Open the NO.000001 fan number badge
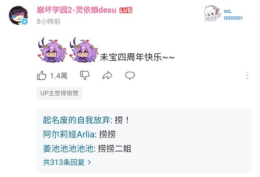Image resolution: width=260 pixels, height=177 pixels. [223, 14]
